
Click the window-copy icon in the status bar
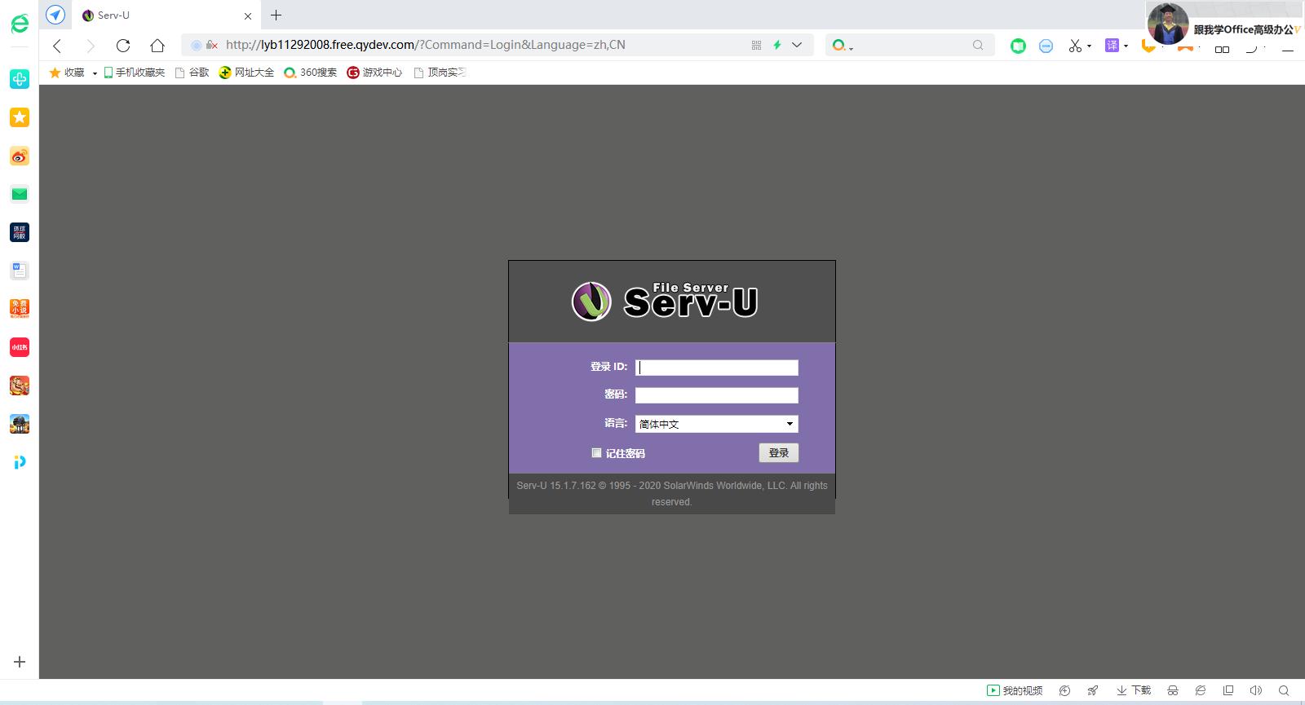tap(1228, 690)
